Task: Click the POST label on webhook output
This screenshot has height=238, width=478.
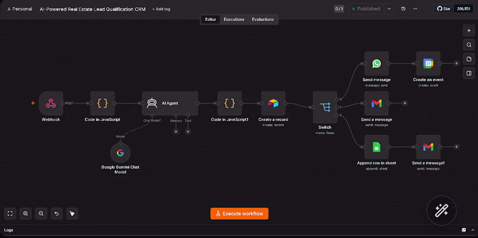Action: tap(70, 103)
